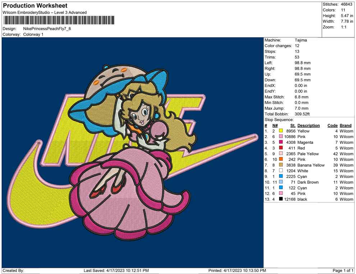Click code '39' in Banana Yellow row
Viewport: 356px width, 274px height.
pos(336,165)
